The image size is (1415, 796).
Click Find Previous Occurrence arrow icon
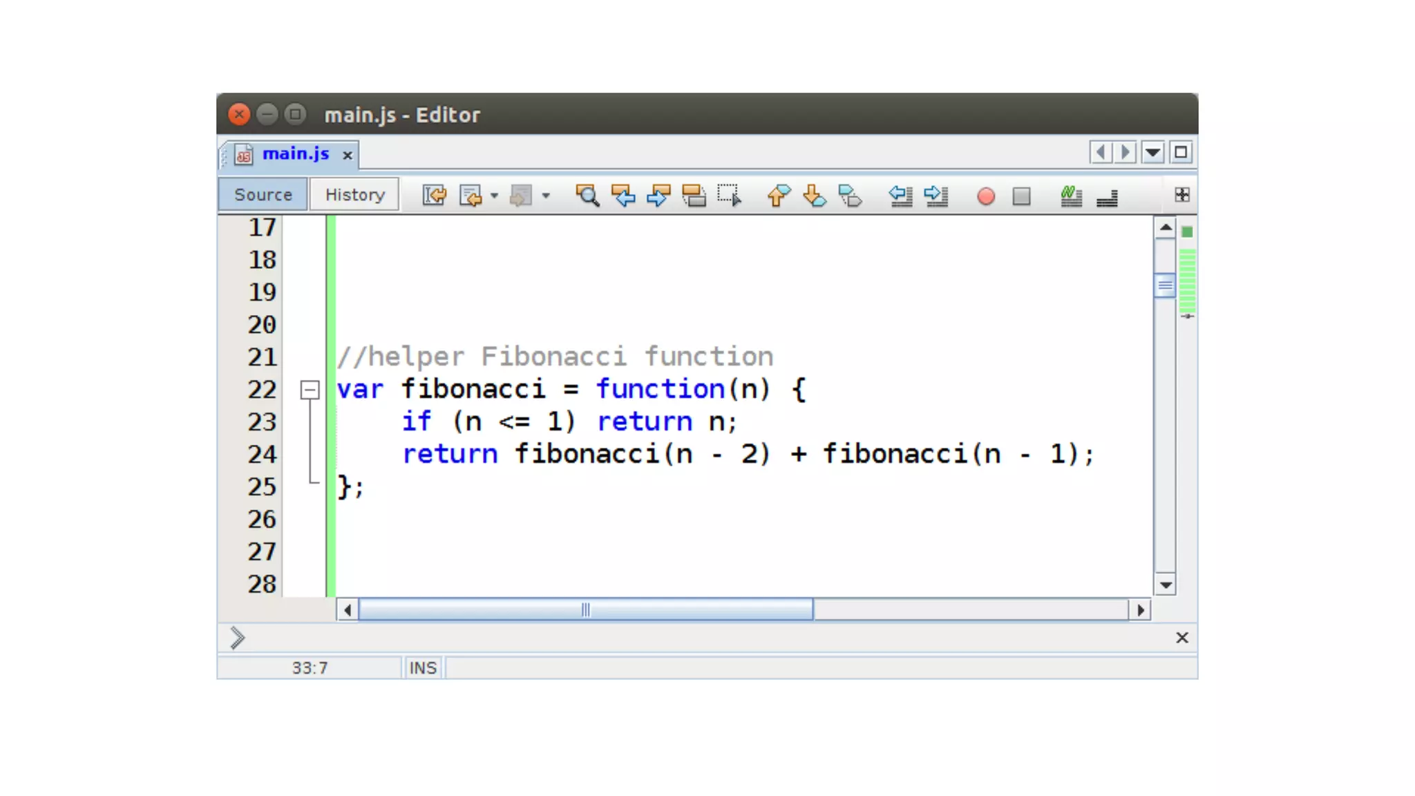click(623, 196)
